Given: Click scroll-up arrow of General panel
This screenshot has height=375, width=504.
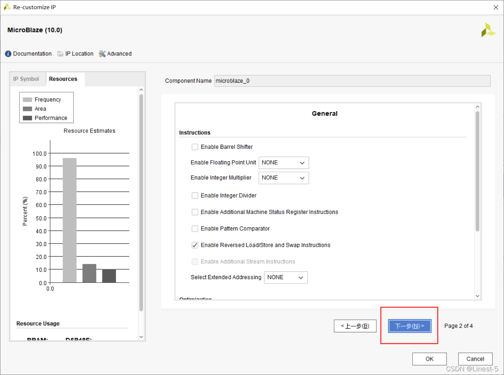Looking at the screenshot, I should [478, 107].
